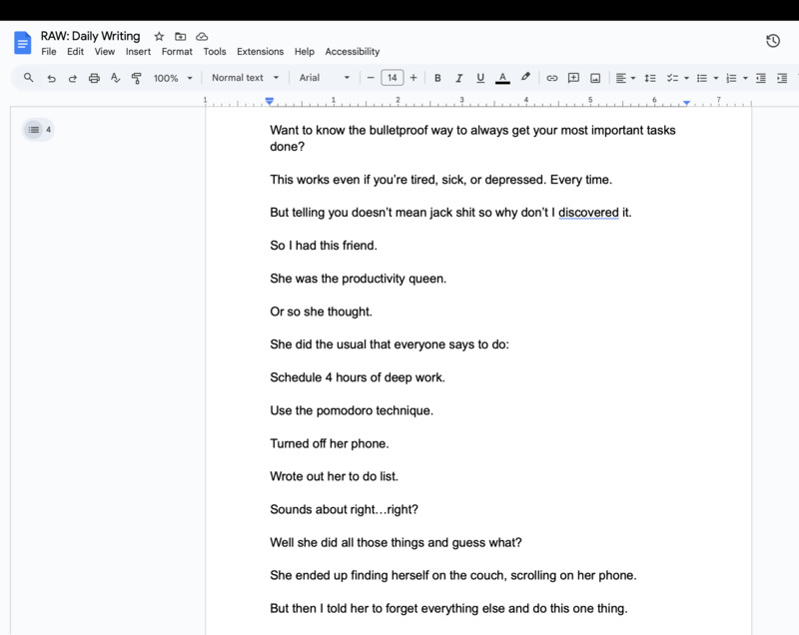This screenshot has width=799, height=635.
Task: Open the Normal text style dropdown
Action: tap(245, 78)
